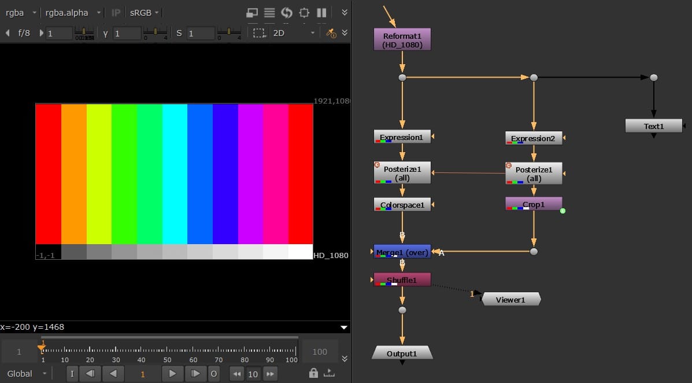Toggle the IP input process button
Viewport: 692px width, 383px height.
(116, 13)
